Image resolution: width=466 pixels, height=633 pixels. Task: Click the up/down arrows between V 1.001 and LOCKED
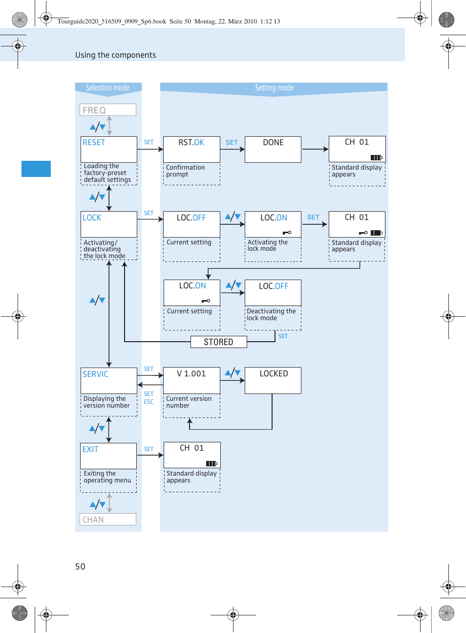coord(233,373)
